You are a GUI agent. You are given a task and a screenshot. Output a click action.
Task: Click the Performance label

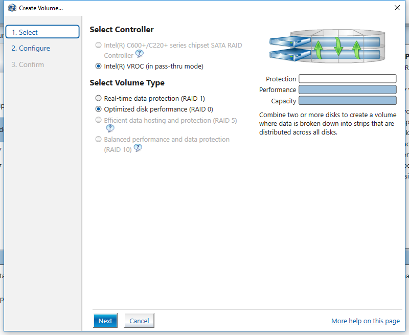(278, 90)
